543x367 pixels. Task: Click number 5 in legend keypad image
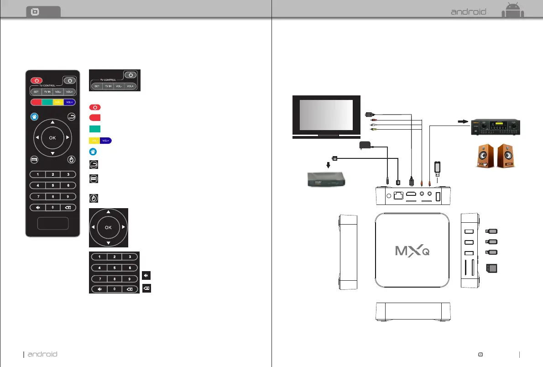pyautogui.click(x=114, y=268)
